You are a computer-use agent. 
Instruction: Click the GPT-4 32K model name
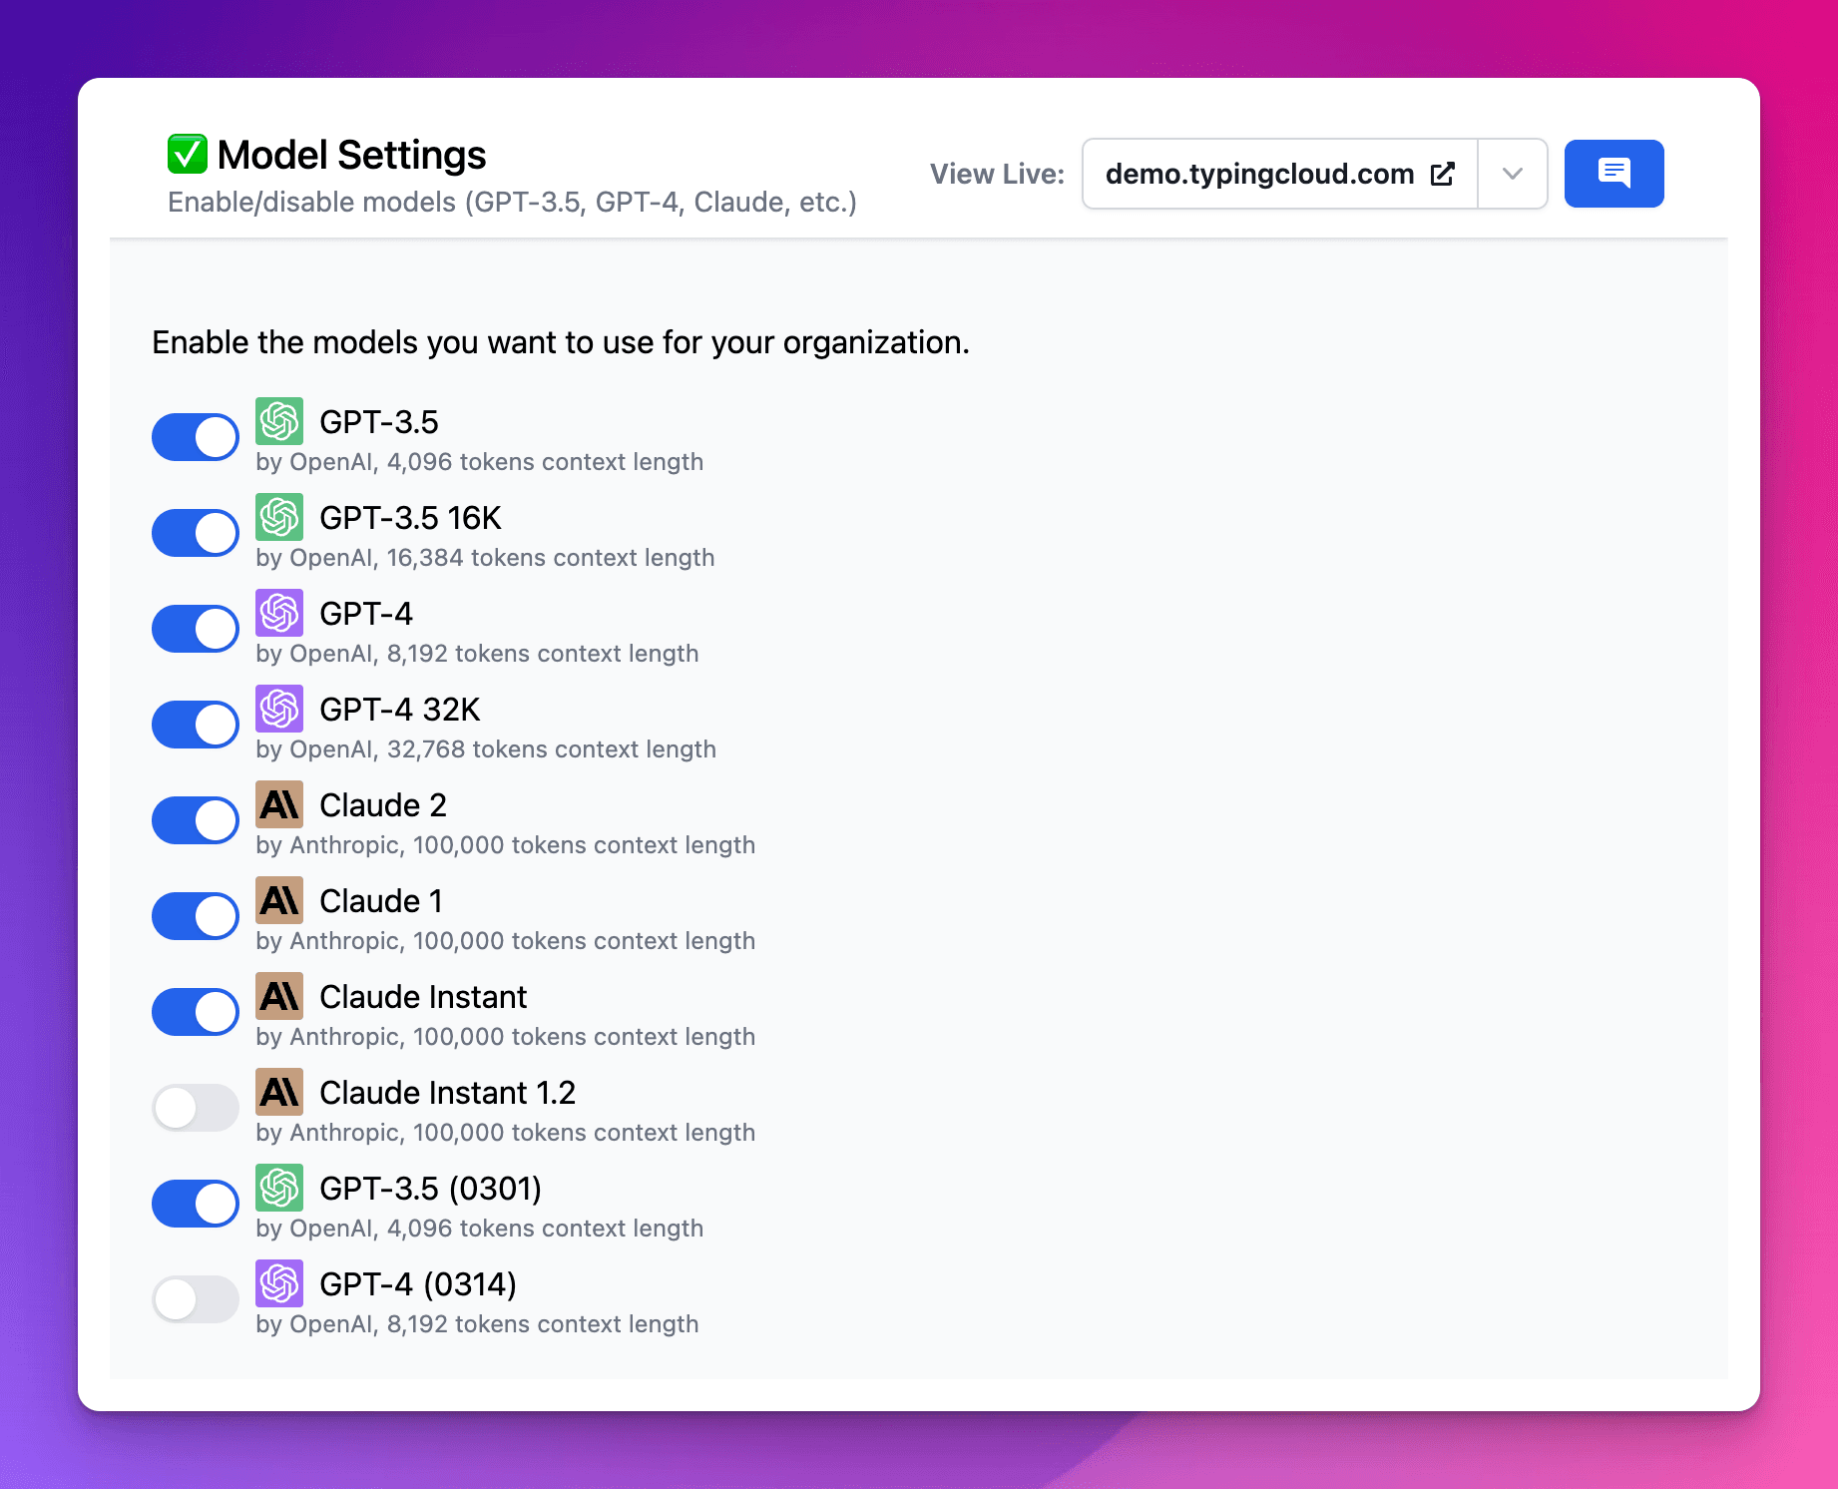click(399, 710)
